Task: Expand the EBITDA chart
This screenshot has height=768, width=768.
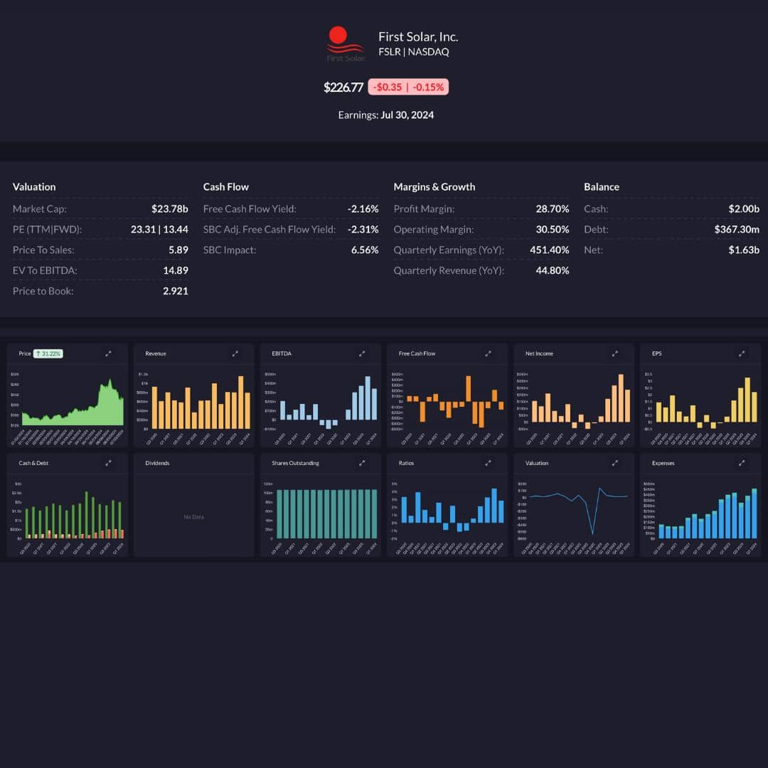Action: pyautogui.click(x=362, y=353)
